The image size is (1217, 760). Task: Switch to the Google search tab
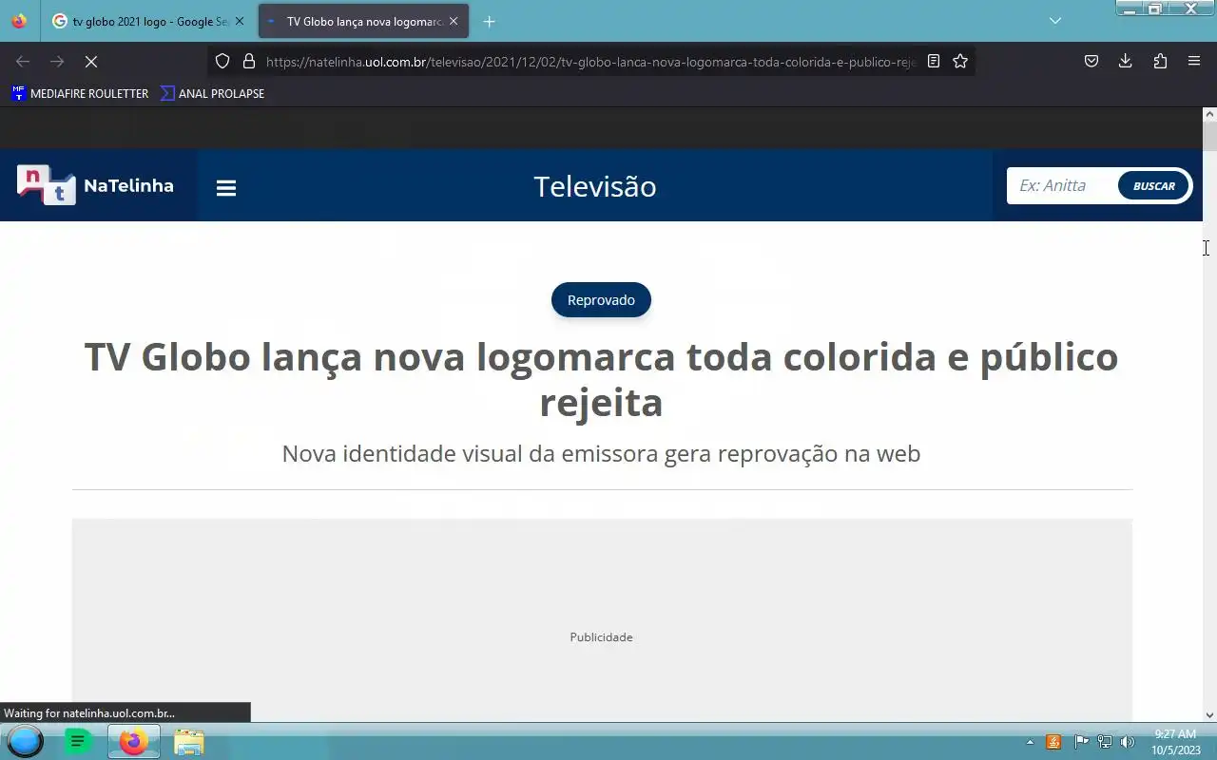click(148, 21)
